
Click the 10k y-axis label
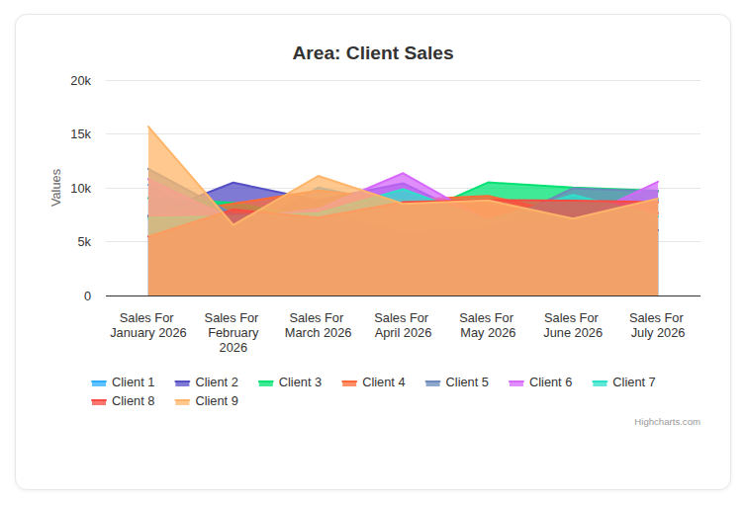(x=81, y=189)
